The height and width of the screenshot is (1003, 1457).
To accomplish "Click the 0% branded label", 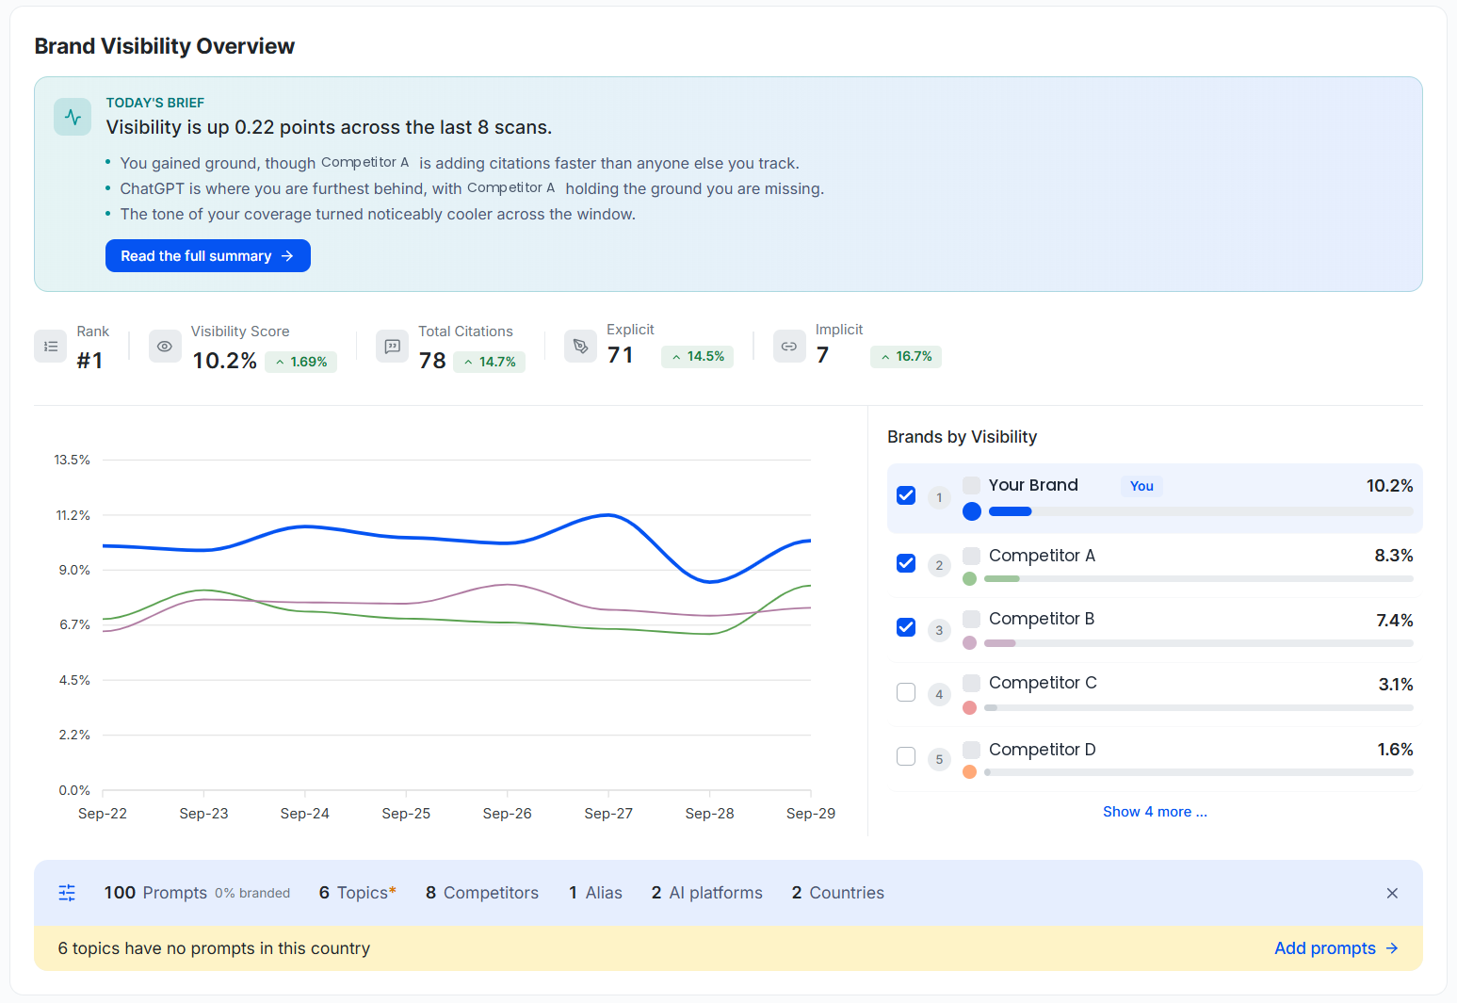I will tap(252, 894).
